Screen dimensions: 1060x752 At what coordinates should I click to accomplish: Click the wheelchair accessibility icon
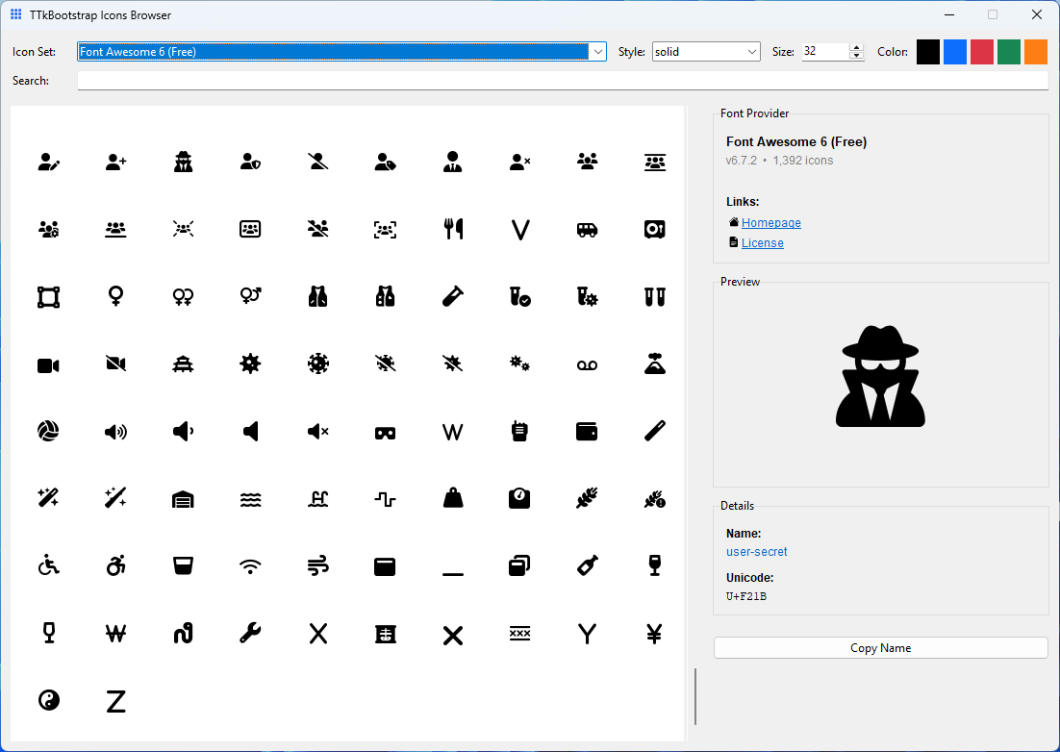pyautogui.click(x=48, y=565)
